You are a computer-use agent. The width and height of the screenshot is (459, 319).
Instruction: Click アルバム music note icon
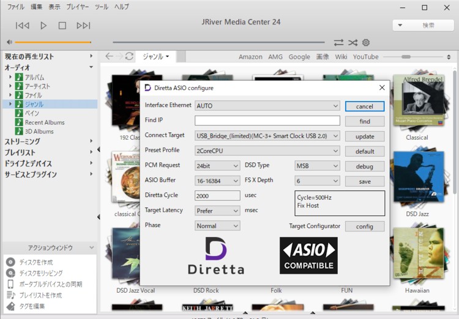tap(19, 77)
